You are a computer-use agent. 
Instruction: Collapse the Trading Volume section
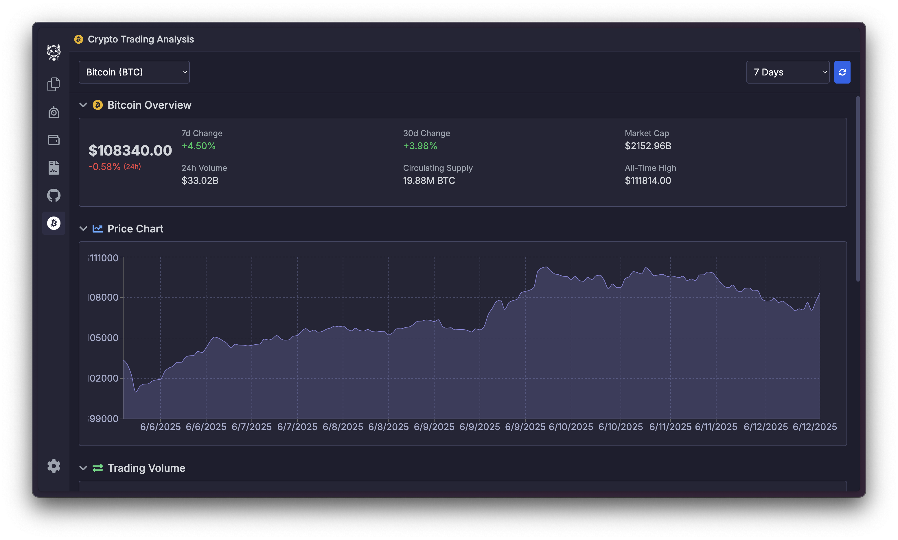[83, 468]
